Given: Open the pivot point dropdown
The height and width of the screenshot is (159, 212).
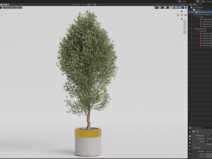Looking at the screenshot, I should pos(85,4).
